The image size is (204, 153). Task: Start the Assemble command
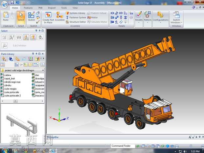(x=60, y=16)
